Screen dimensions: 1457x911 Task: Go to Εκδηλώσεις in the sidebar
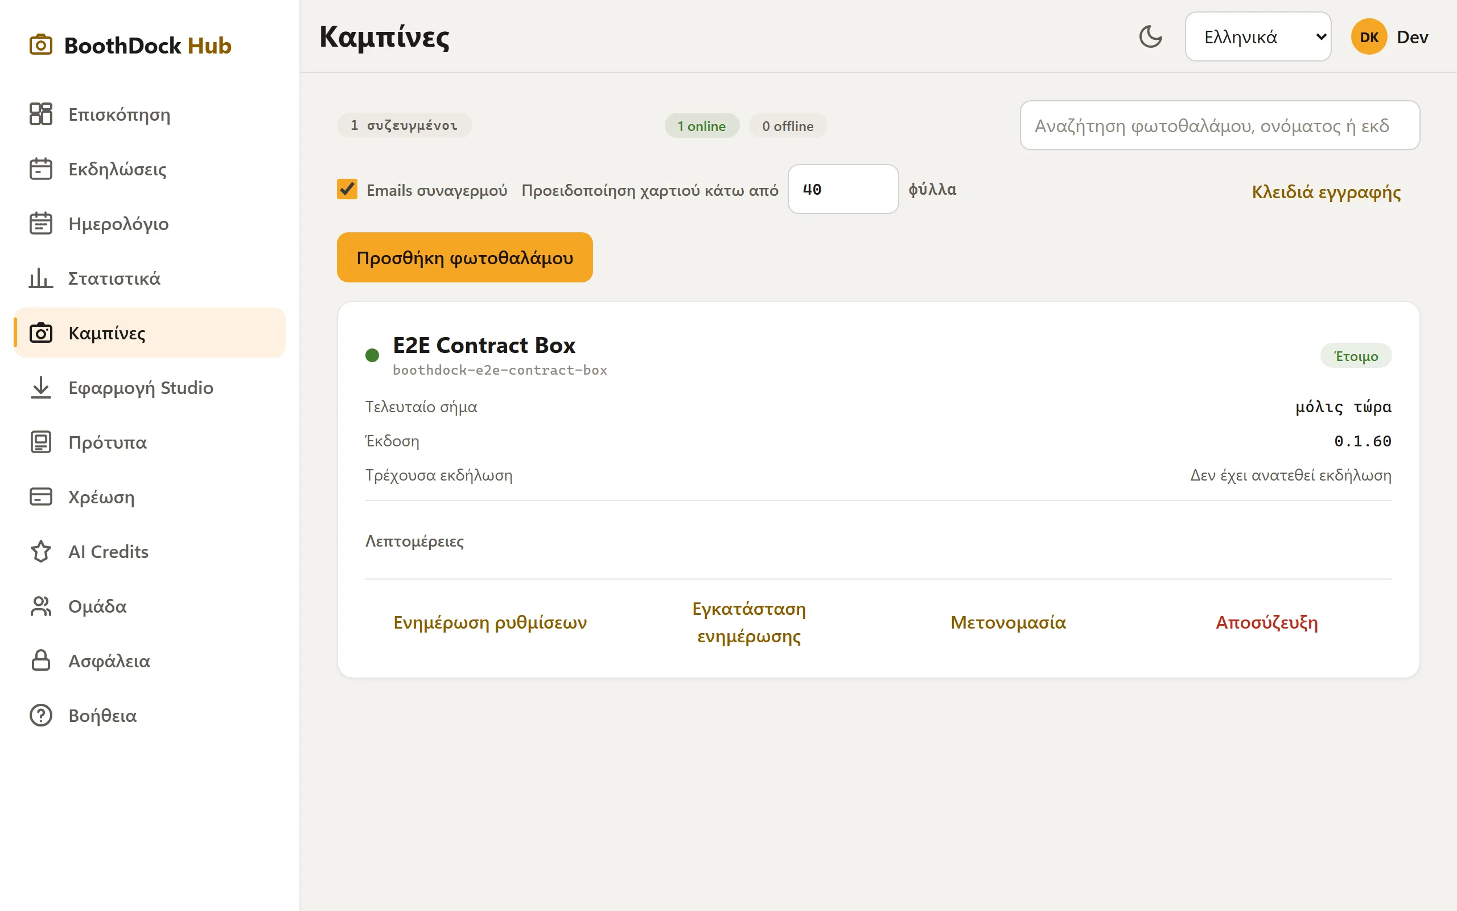[149, 169]
